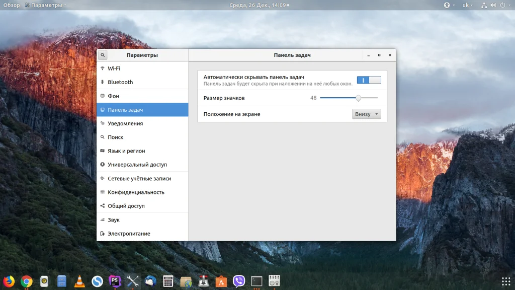Open Viber from the dock
The width and height of the screenshot is (515, 290).
click(239, 281)
